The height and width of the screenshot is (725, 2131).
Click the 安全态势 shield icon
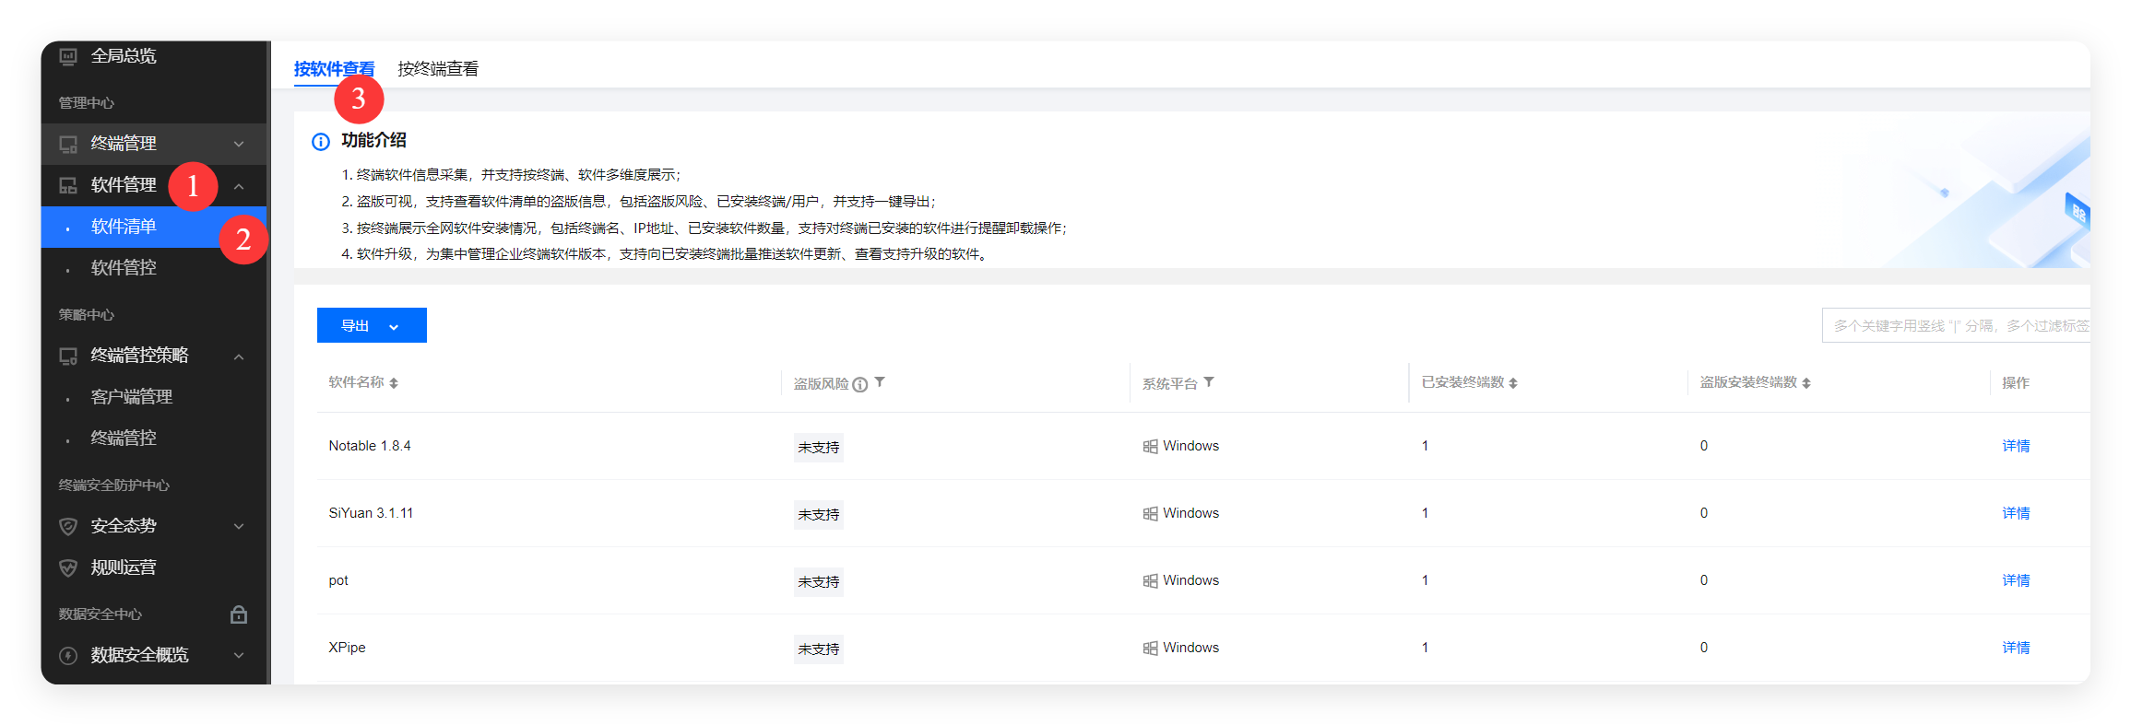click(68, 526)
